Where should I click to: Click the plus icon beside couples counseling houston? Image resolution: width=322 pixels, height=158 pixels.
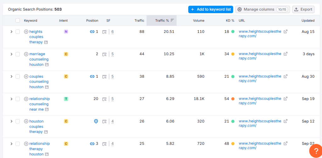tap(26, 76)
